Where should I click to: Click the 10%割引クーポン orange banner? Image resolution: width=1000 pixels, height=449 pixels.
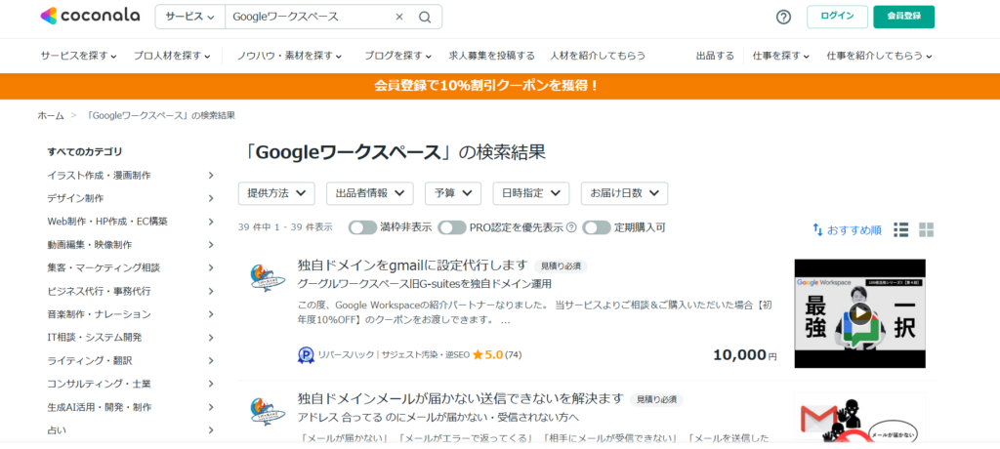[500, 86]
